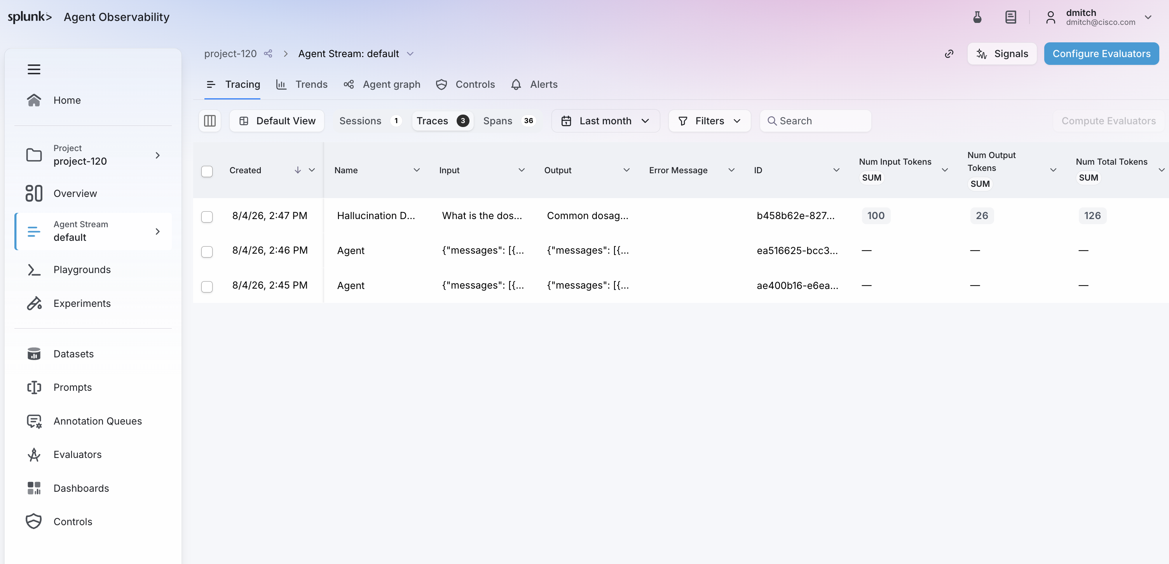The image size is (1169, 564).
Task: Click the Overview icon in sidebar
Action: [34, 193]
